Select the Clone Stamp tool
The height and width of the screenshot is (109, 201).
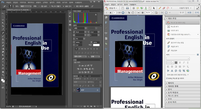pyautogui.click(x=3, y=39)
